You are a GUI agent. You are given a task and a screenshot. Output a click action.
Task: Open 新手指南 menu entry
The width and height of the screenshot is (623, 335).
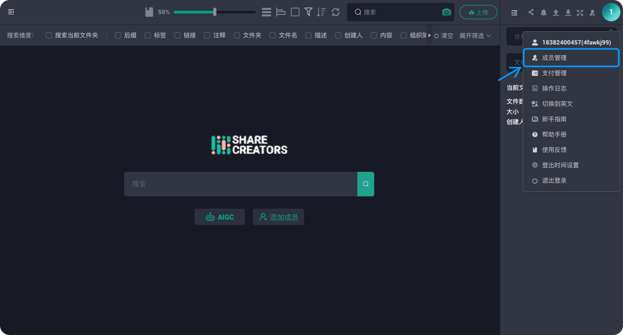(x=571, y=119)
